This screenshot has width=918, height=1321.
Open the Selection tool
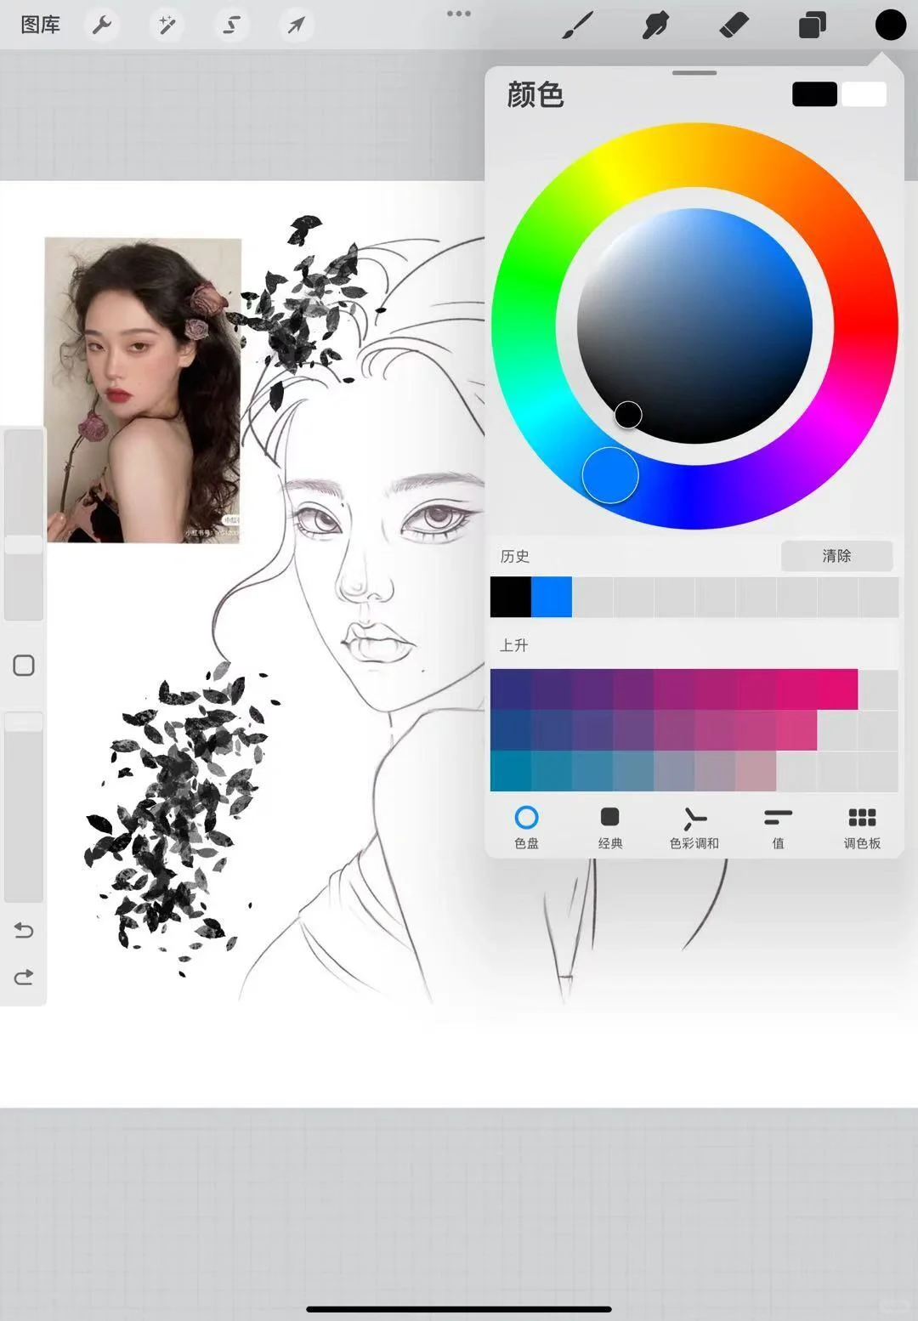tap(231, 25)
